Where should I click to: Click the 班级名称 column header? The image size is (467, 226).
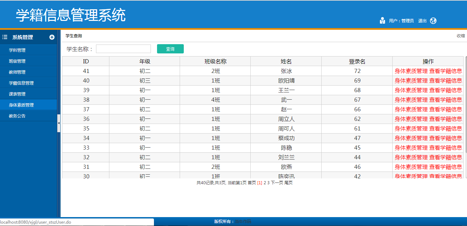coord(215,62)
